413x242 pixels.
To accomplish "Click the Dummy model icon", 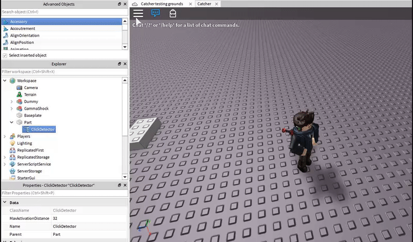I will click(19, 101).
